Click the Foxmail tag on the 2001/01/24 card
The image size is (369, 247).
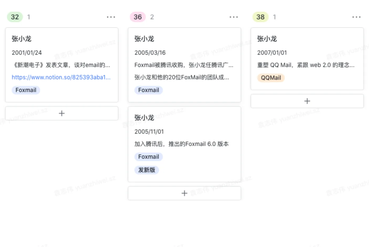(26, 90)
